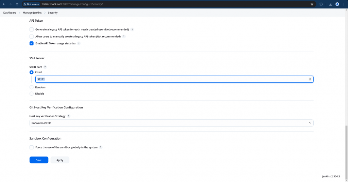Click the Save button
This screenshot has height=182, width=348.
(39, 160)
